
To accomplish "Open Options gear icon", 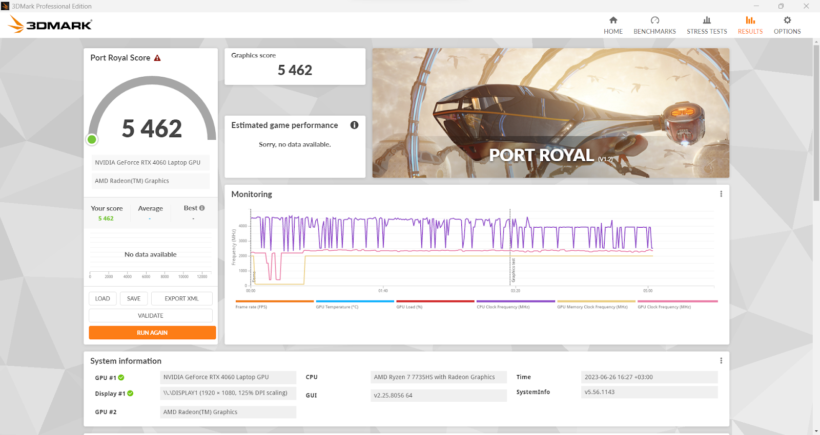I will [787, 20].
